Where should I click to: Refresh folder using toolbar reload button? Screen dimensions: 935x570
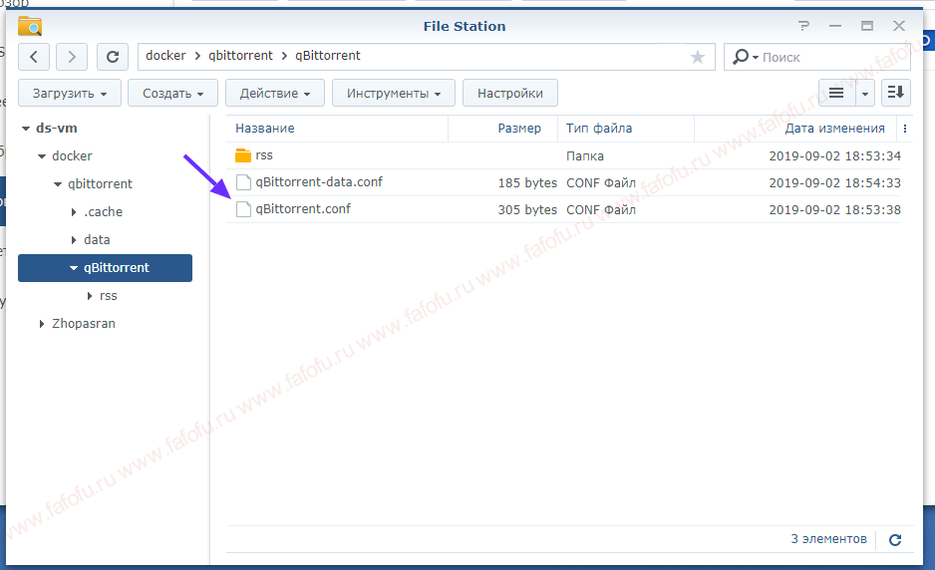pos(112,57)
